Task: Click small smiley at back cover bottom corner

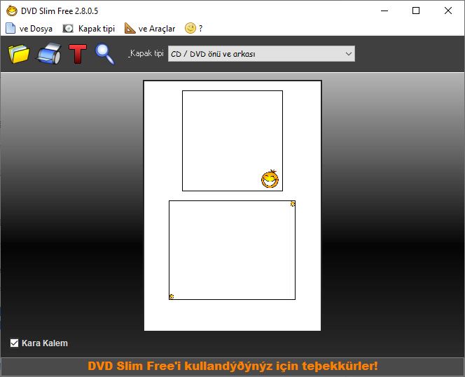Action: click(x=172, y=296)
